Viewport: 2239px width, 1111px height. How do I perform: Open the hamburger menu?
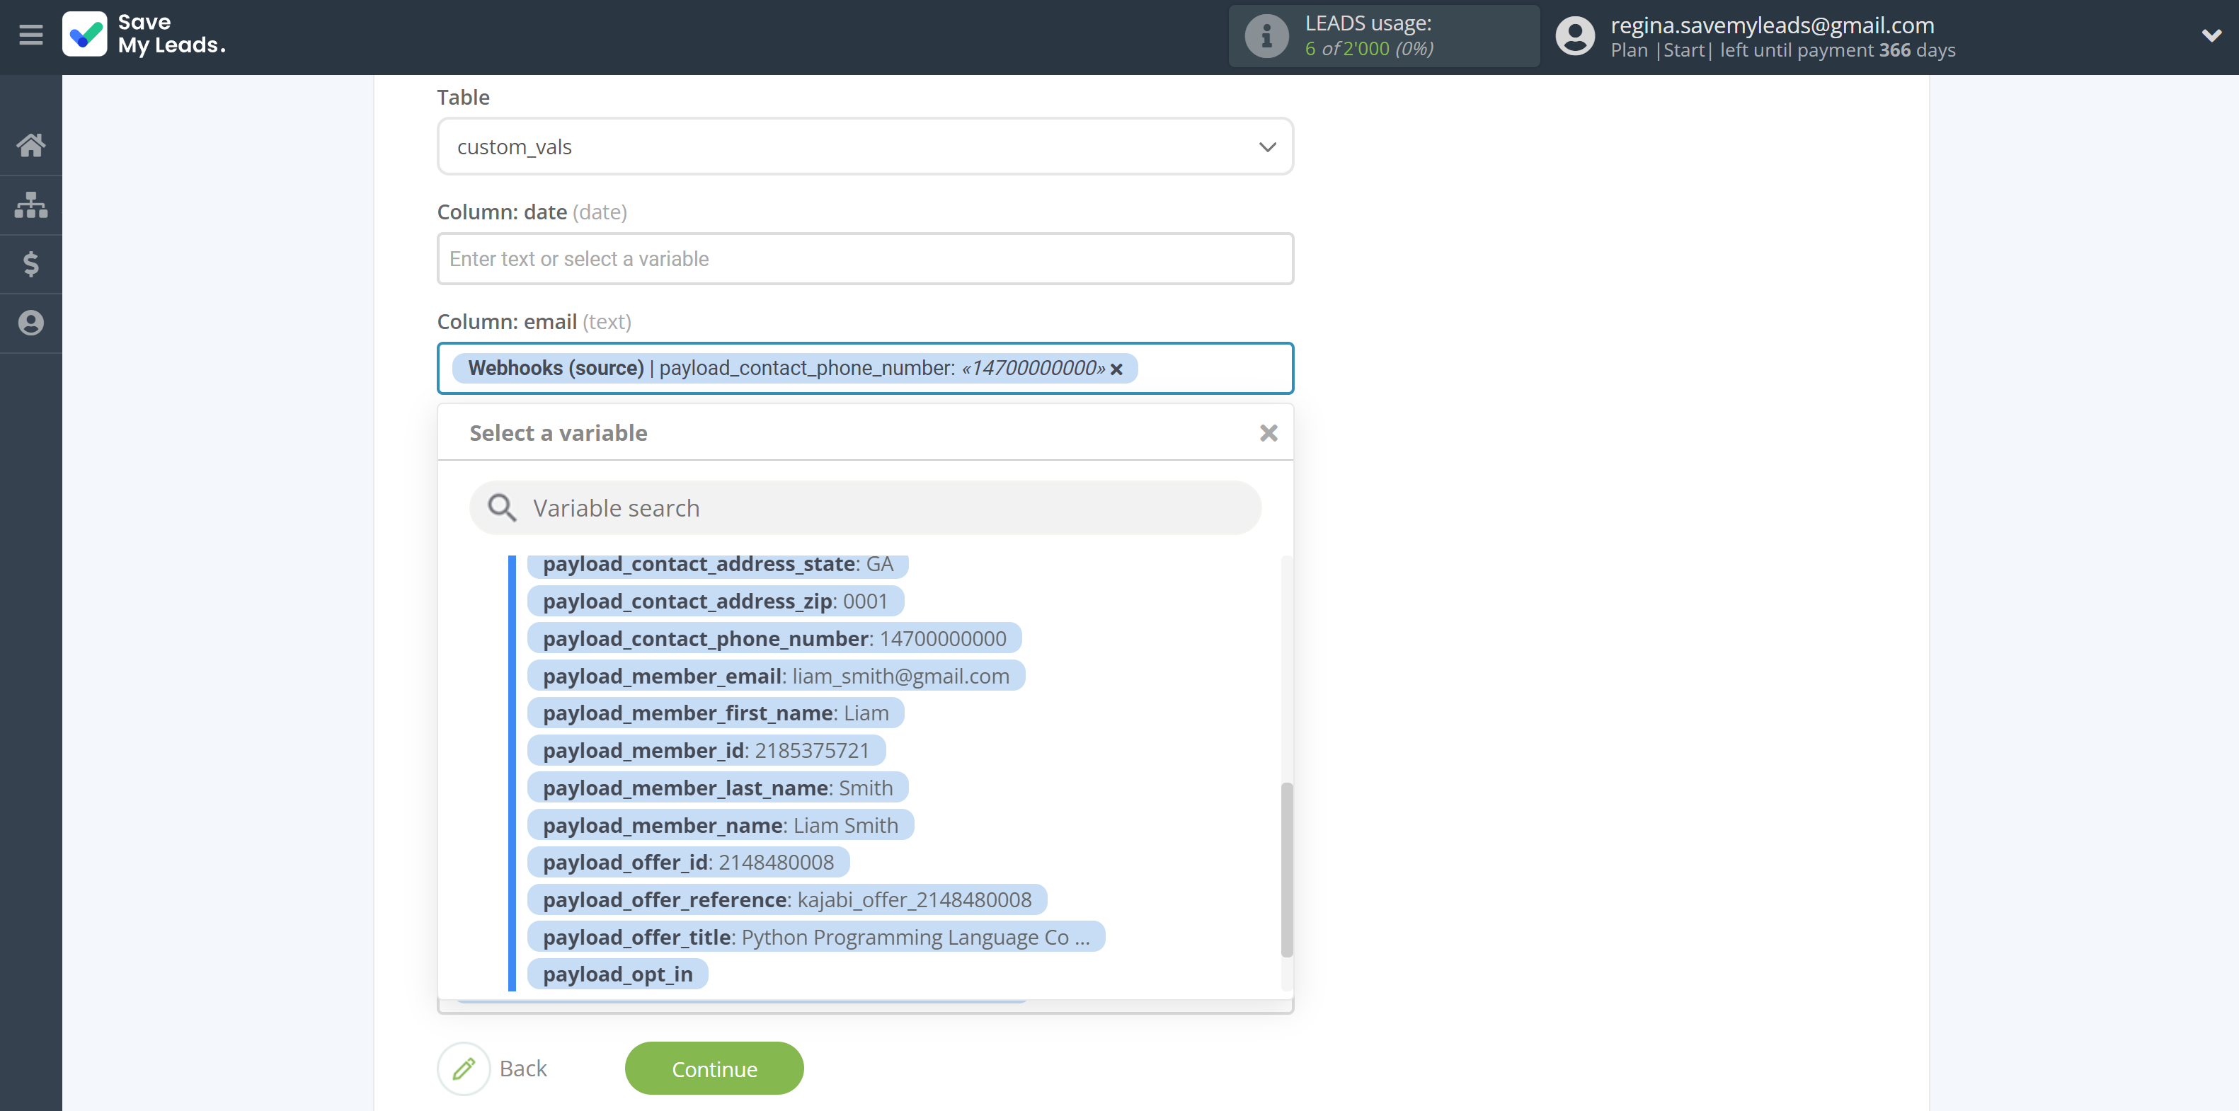tap(31, 35)
